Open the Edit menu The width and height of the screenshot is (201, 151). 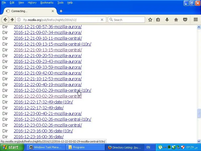click(12, 3)
